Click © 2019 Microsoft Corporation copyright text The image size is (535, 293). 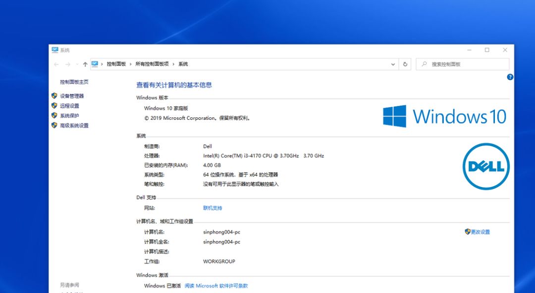[x=198, y=118]
